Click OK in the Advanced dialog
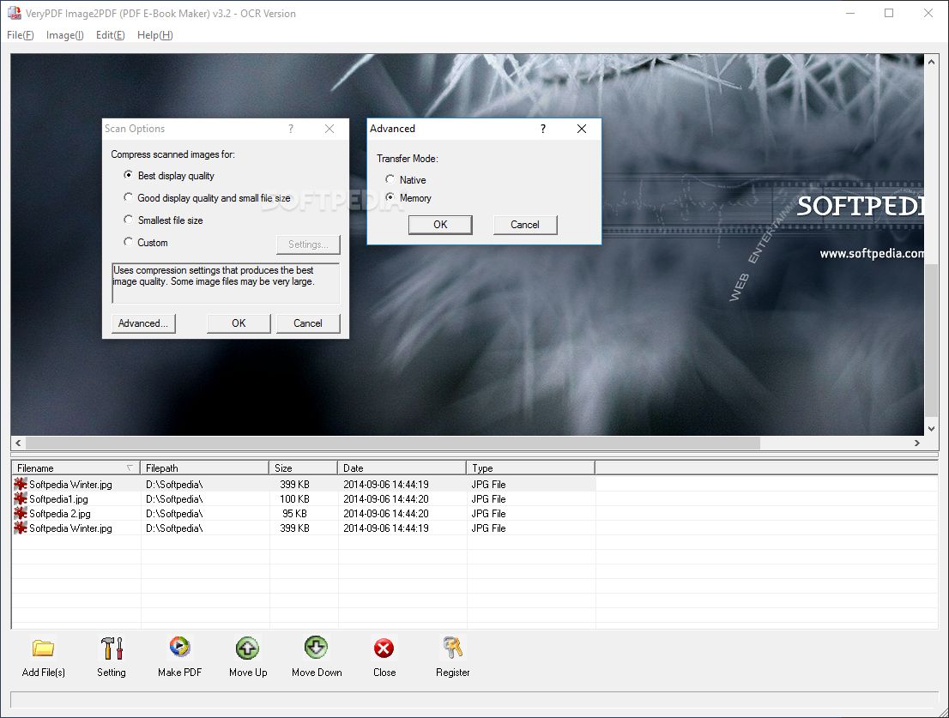Image resolution: width=949 pixels, height=718 pixels. tap(440, 225)
